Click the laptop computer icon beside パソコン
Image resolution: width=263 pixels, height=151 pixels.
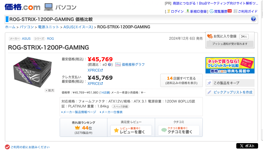click(x=49, y=7)
